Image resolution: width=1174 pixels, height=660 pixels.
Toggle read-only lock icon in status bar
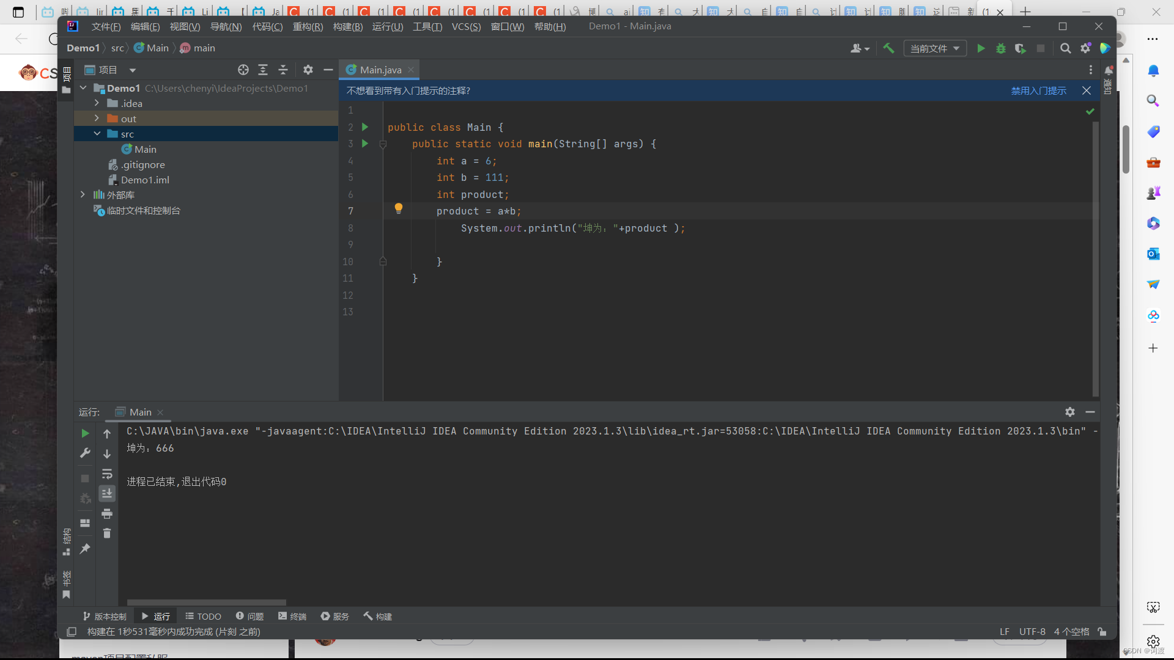pos(1102,631)
